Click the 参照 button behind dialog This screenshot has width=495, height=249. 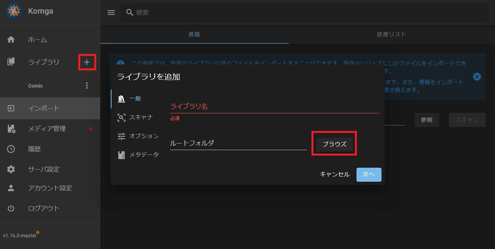pyautogui.click(x=427, y=120)
